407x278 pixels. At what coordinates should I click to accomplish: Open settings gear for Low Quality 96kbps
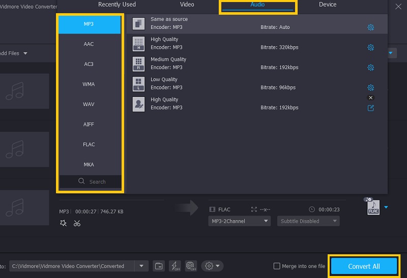tap(370, 88)
